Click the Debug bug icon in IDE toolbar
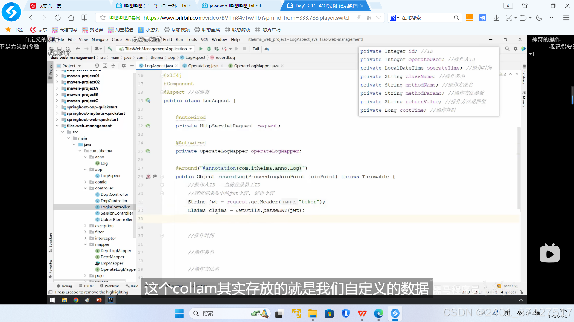This screenshot has height=322, width=574. 209,49
